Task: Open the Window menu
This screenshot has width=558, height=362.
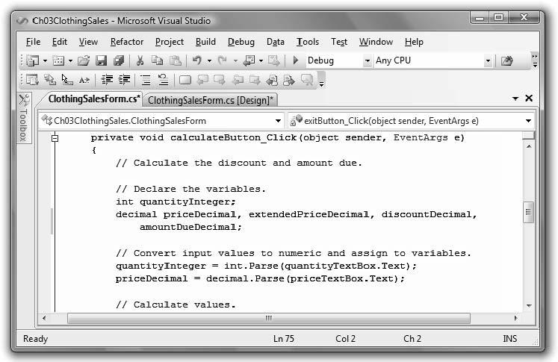Action: pos(376,42)
